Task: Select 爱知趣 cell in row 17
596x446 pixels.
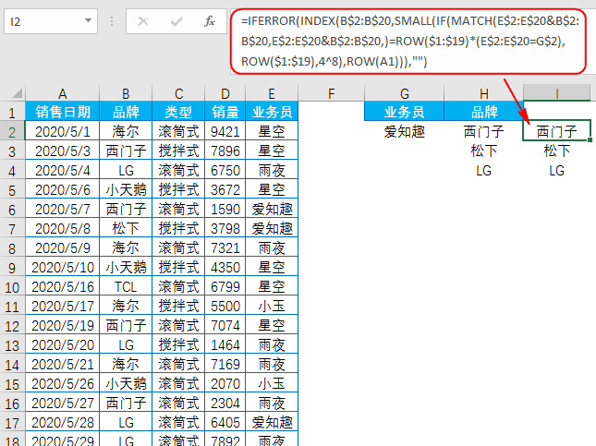Action: 272,422
